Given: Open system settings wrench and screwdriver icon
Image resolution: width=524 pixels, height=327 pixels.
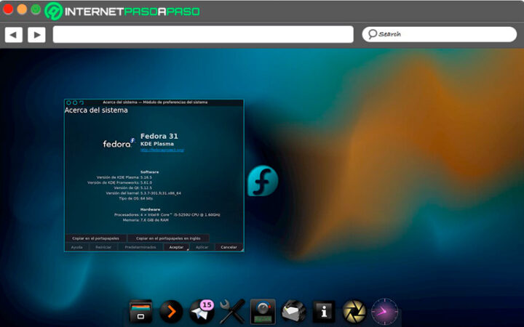Looking at the screenshot, I should (x=232, y=312).
